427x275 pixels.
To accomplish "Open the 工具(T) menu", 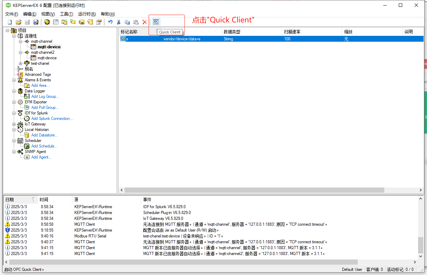I will [66, 14].
